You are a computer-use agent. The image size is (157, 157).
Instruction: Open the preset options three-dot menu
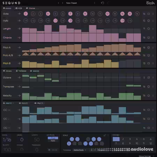(95, 3)
